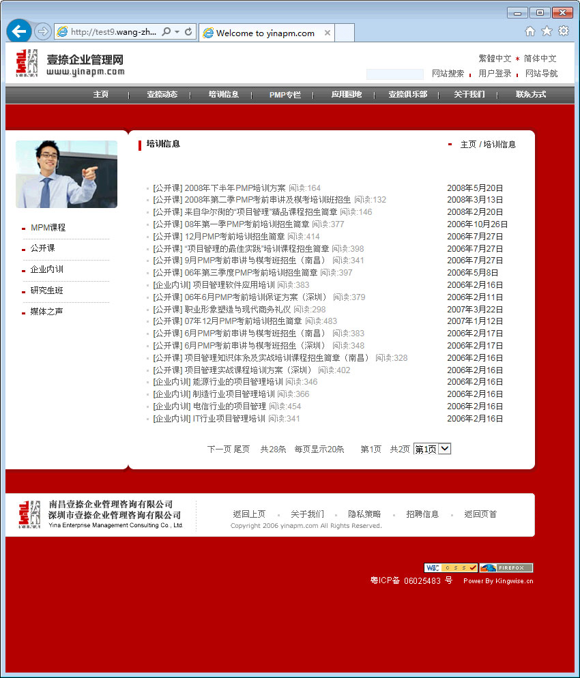
Task: Open 07年12月PMP考前培训招生简章 article
Action: click(243, 321)
